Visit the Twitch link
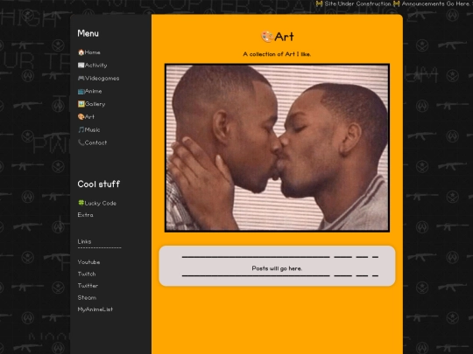 point(87,274)
